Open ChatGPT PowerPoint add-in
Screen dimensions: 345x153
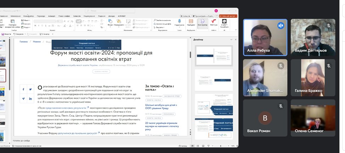click(x=224, y=23)
